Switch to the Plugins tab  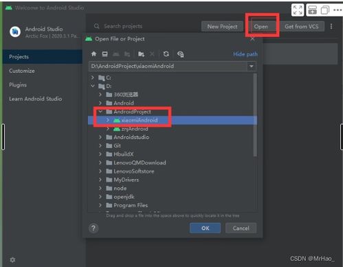pyautogui.click(x=18, y=85)
